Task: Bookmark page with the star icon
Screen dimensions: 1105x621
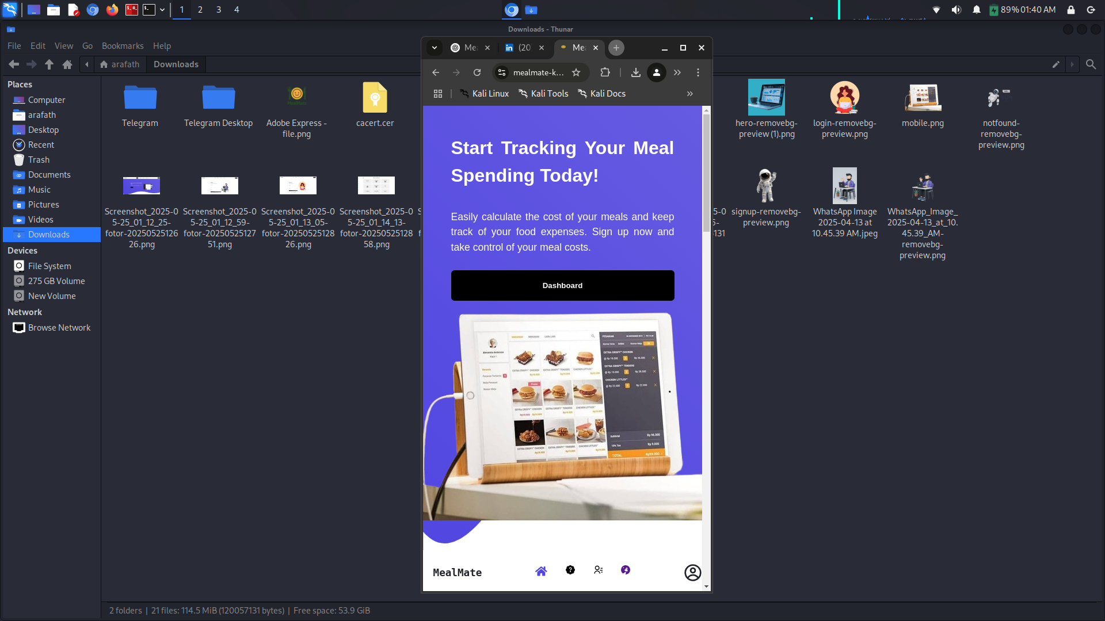Action: coord(576,72)
